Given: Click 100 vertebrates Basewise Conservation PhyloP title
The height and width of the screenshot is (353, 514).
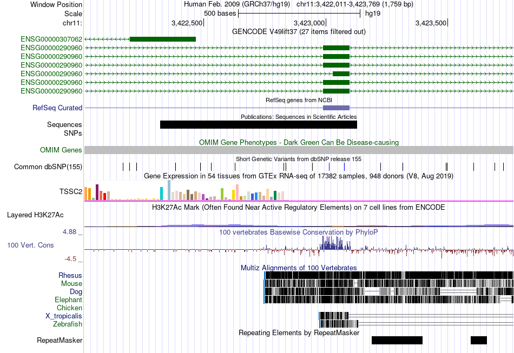Looking at the screenshot, I should coord(299,232).
